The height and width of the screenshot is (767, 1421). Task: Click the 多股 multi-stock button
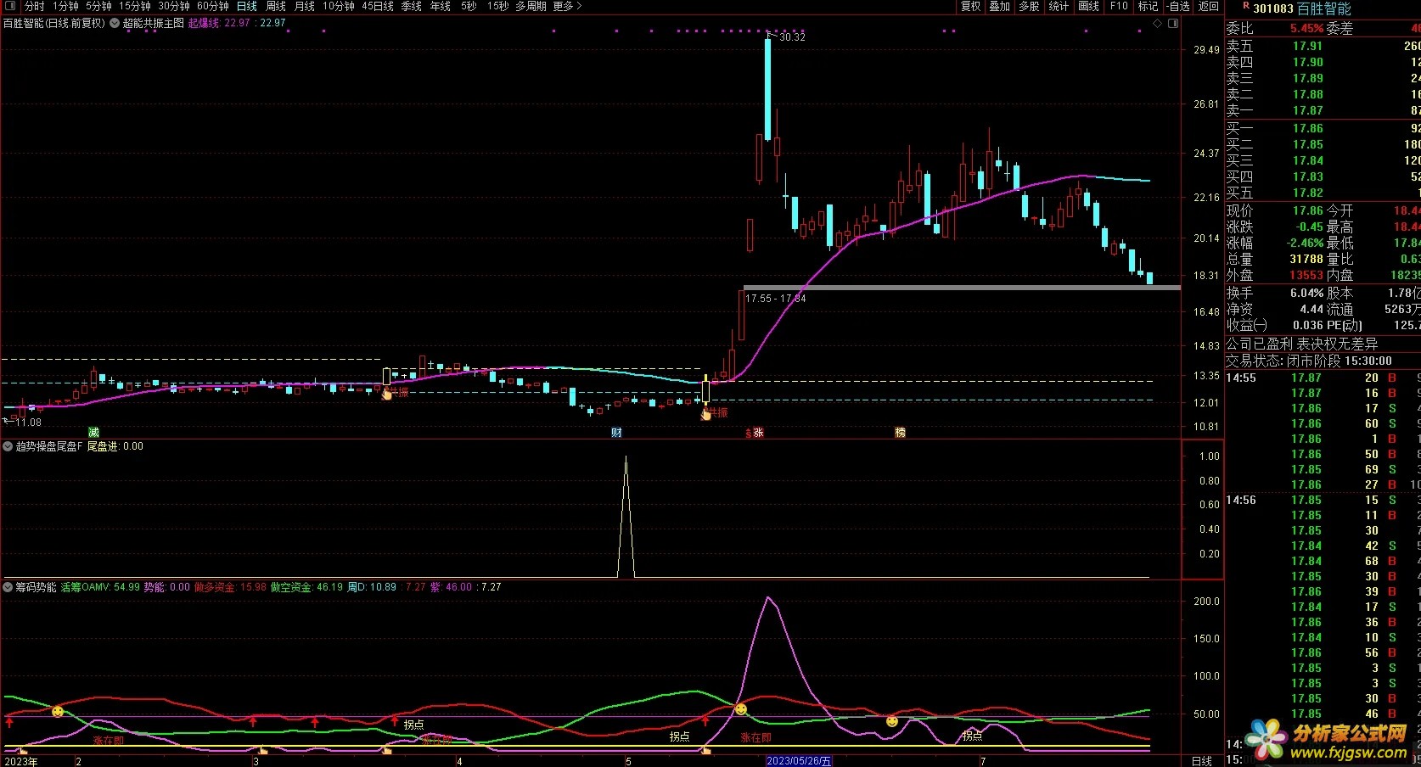(1030, 6)
